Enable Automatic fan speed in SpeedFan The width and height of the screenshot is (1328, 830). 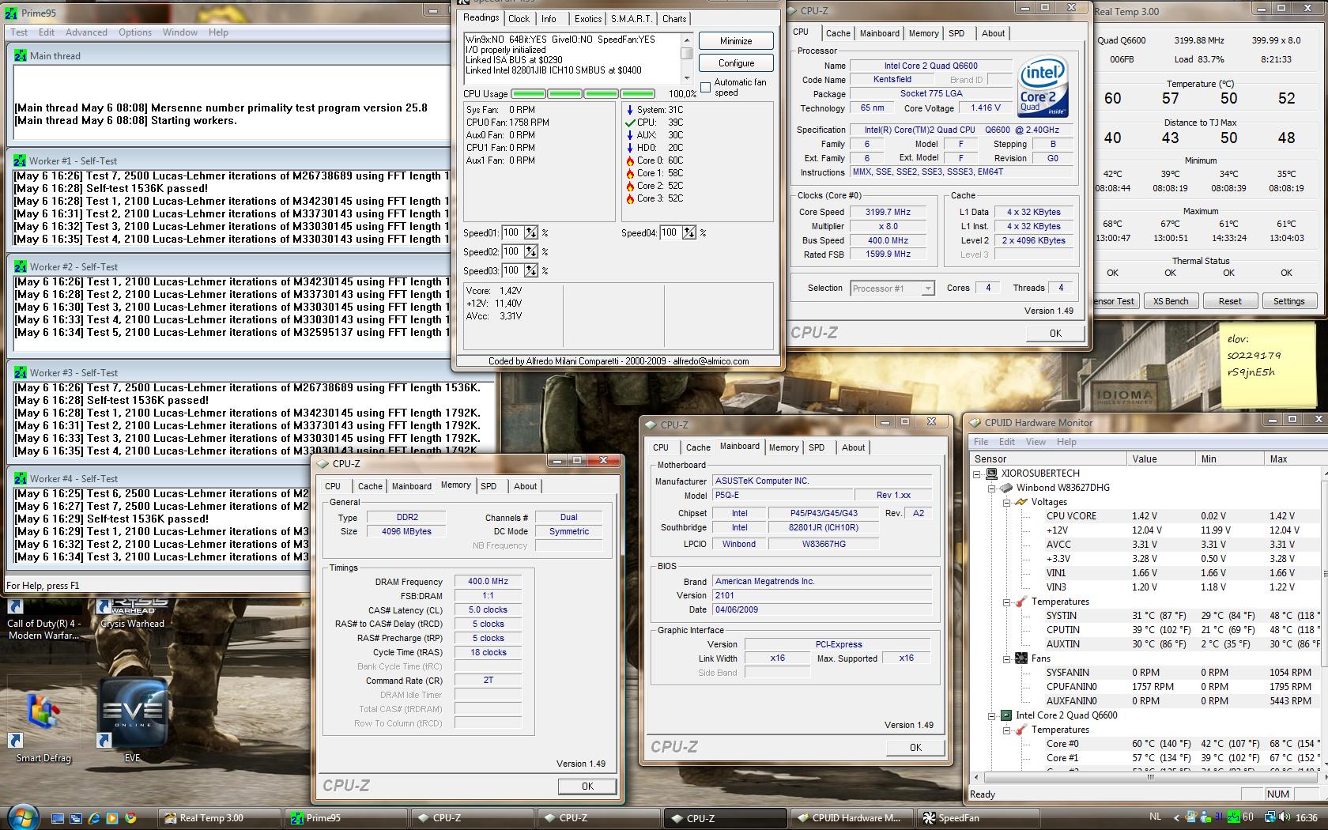[706, 87]
